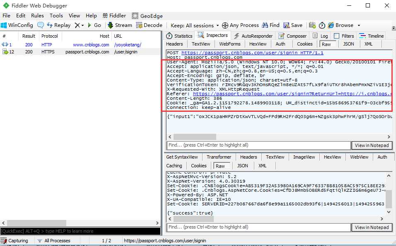This screenshot has height=246, width=396.
Task: Open the Help menu
Action: (x=91, y=16)
